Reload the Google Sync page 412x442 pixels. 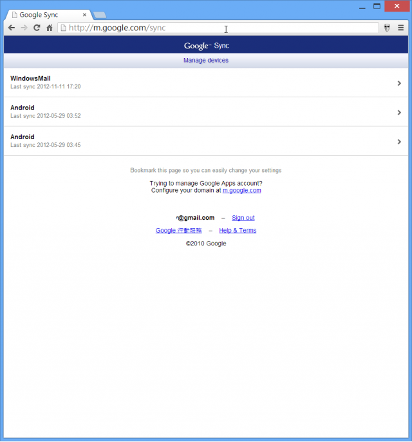(x=37, y=28)
